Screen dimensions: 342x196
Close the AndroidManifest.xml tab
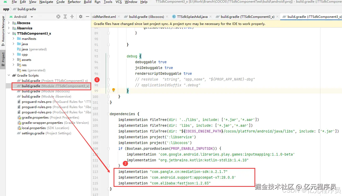118,17
